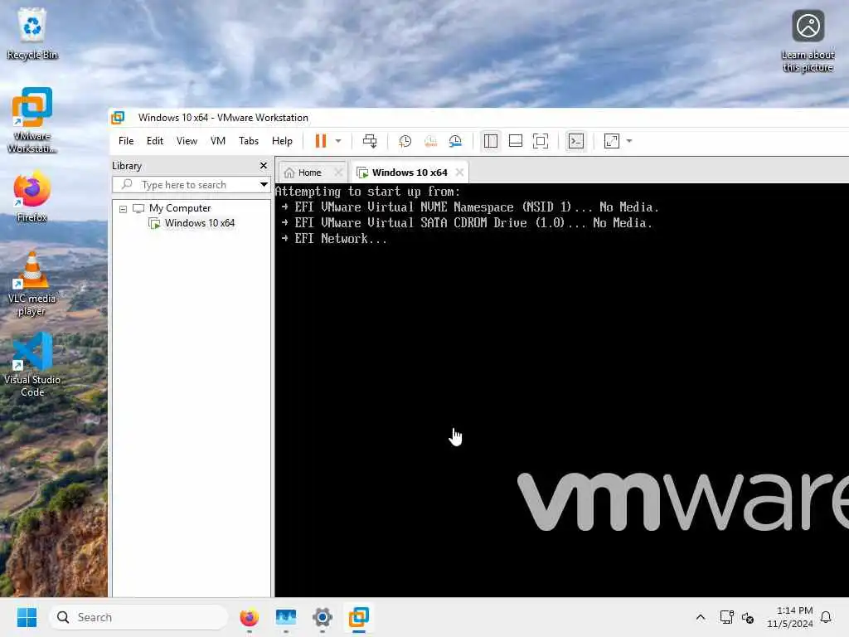Open Firefox from the taskbar
Screen dimensions: 849x637
click(249, 617)
